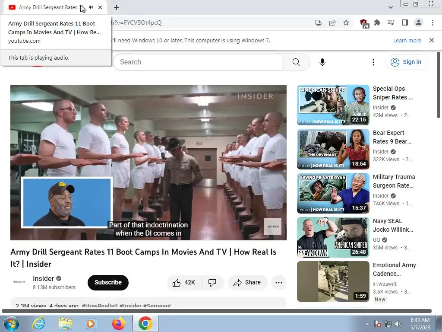Open the network icon in the tray
442x332 pixels.
(x=388, y=324)
